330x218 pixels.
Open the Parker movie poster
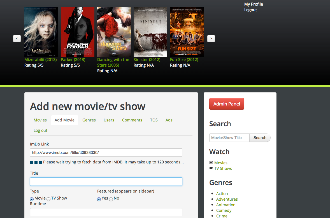click(x=78, y=32)
